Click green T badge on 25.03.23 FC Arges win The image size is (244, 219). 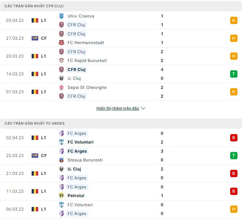pos(233,156)
